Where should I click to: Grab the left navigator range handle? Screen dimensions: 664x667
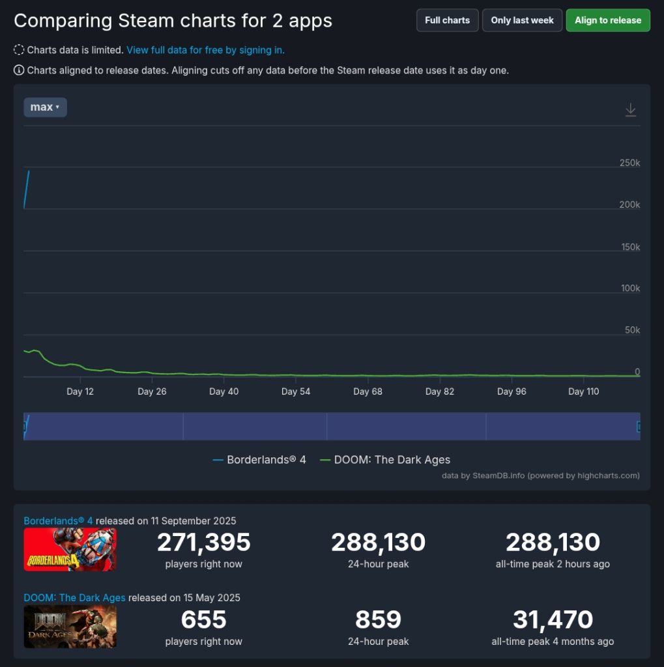pyautogui.click(x=25, y=426)
